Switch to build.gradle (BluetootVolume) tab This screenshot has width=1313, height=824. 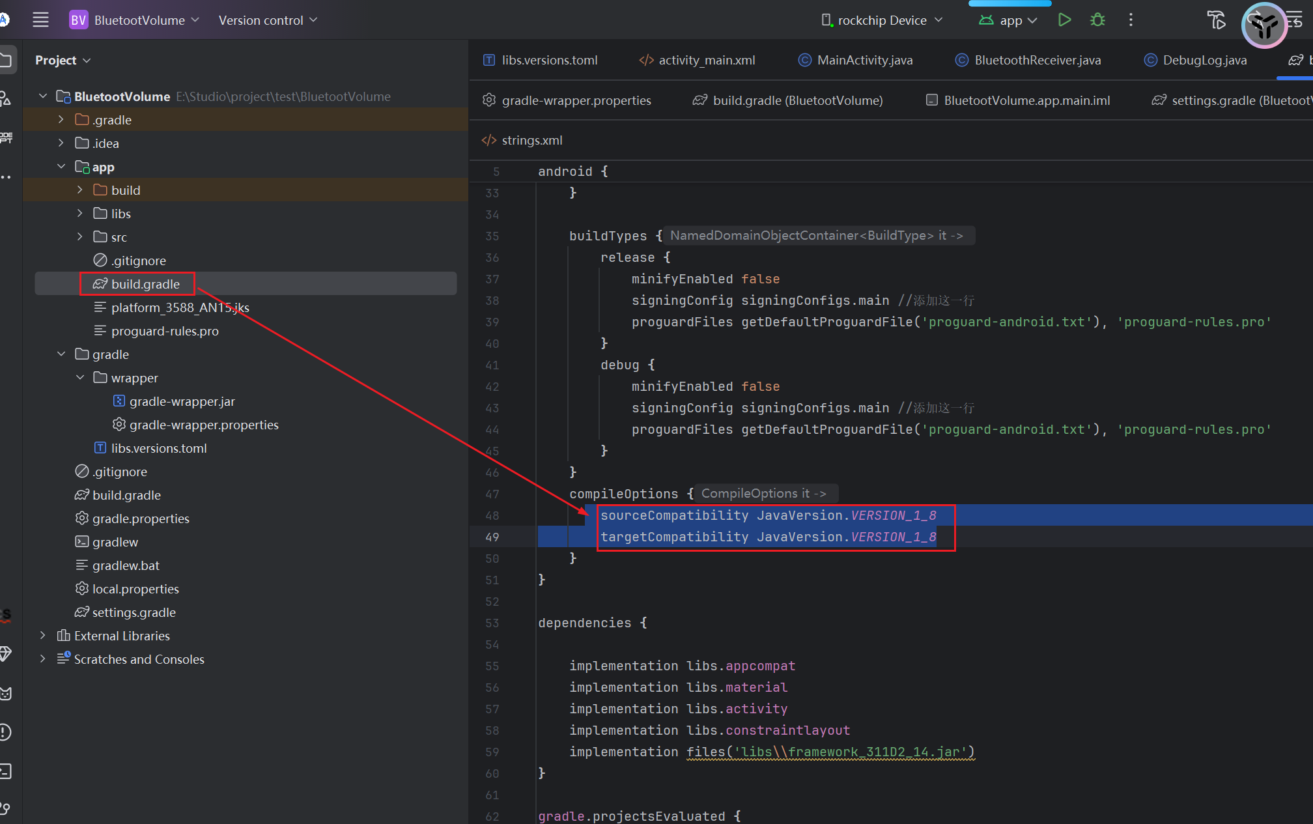tap(788, 100)
